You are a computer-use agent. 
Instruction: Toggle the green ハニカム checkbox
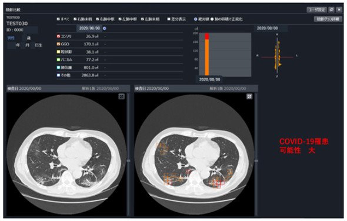click(58, 59)
